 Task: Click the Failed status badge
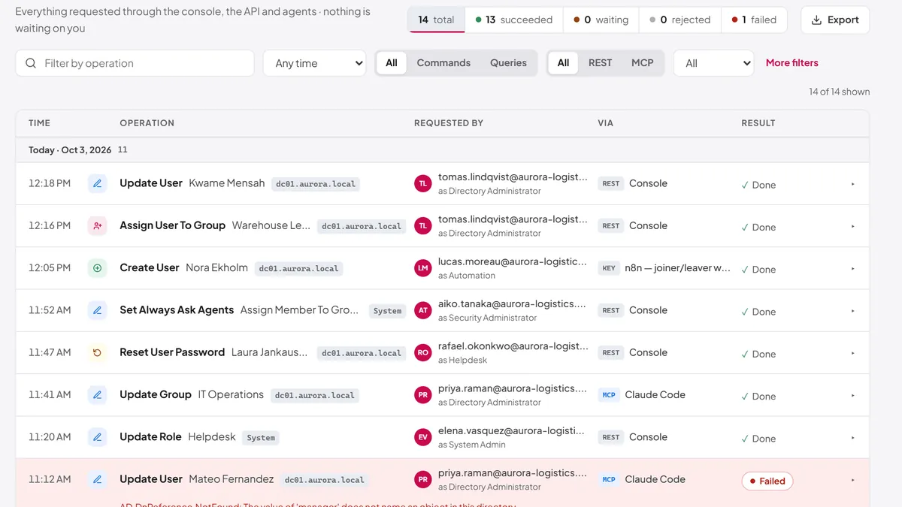coord(767,481)
